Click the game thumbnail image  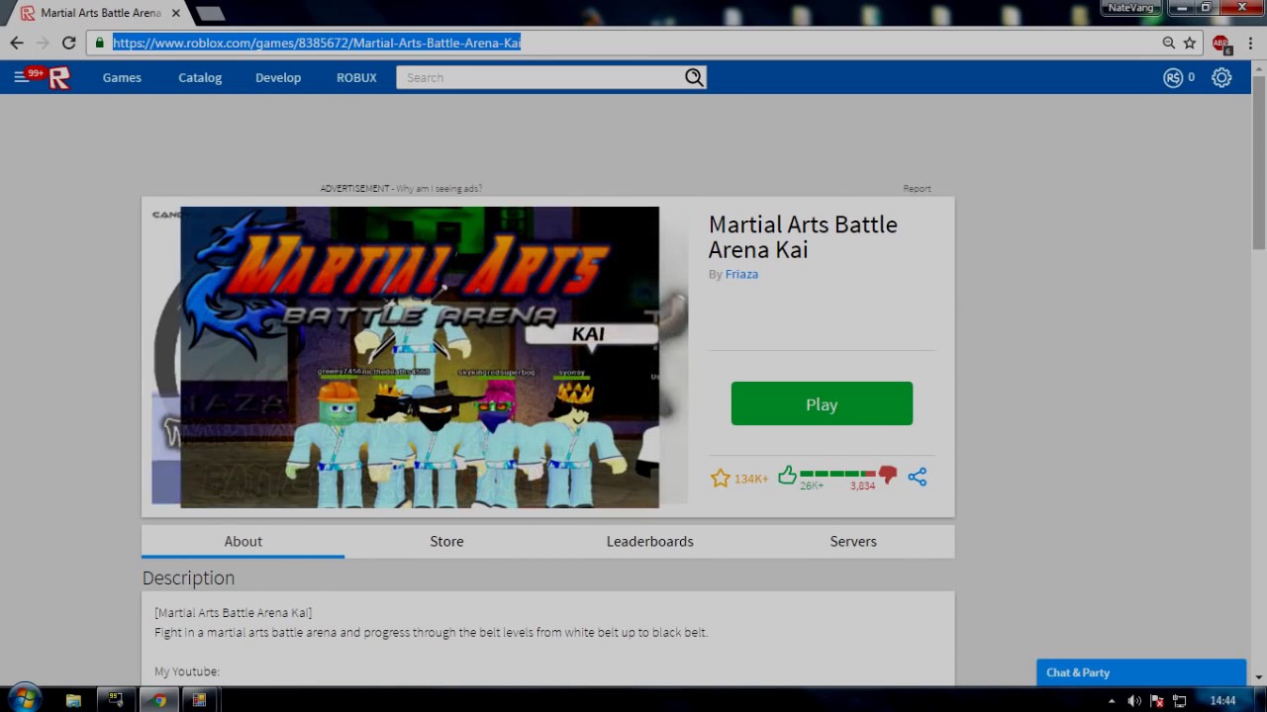[x=420, y=357]
